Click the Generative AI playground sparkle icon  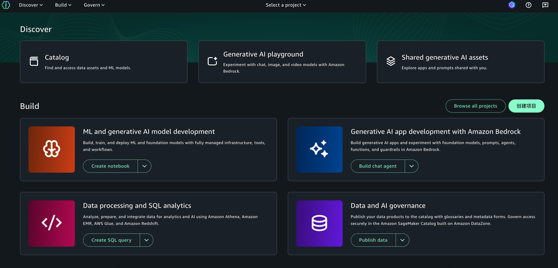213,61
